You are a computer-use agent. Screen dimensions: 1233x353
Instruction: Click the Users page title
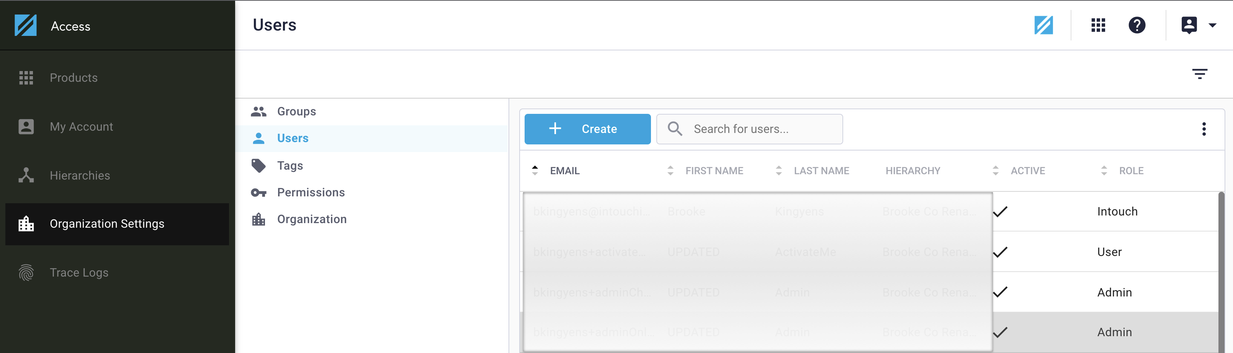274,25
